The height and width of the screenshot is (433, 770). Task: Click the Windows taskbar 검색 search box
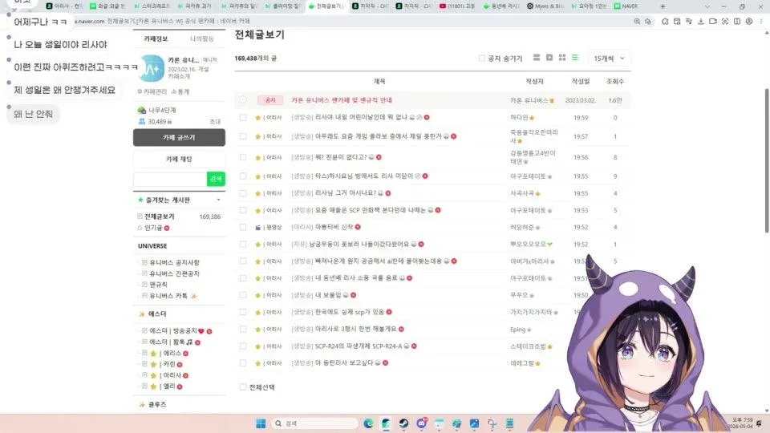point(314,423)
